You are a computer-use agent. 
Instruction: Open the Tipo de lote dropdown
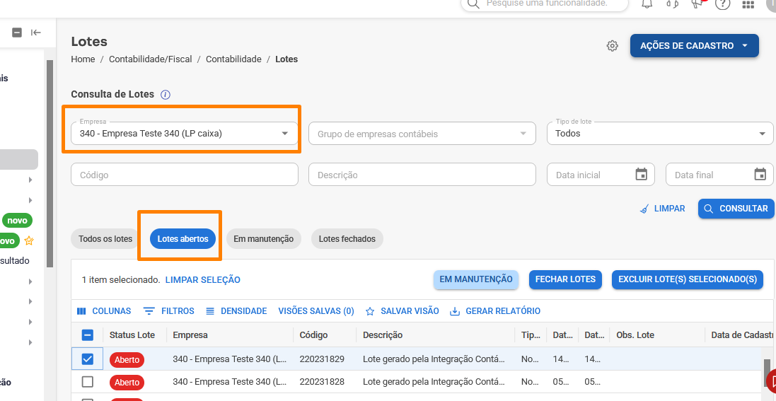[660, 133]
